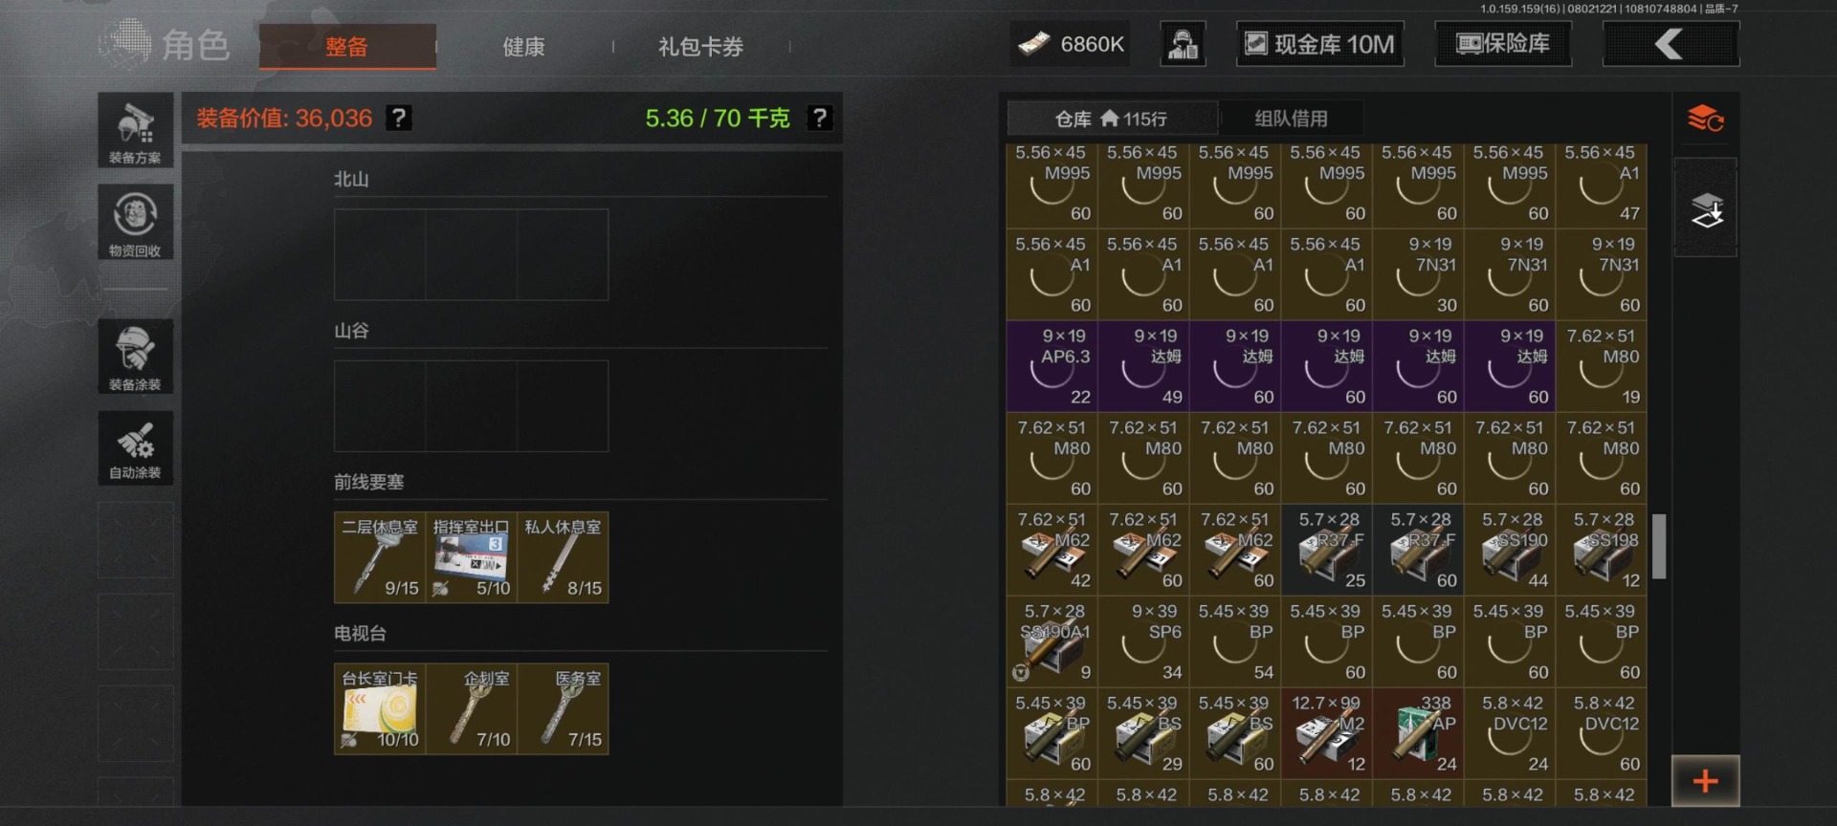The image size is (1837, 826).
Task: Open the 装备方案 loadout icon
Action: tap(135, 130)
